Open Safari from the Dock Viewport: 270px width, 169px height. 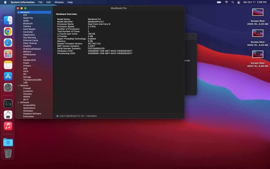click(x=8, y=43)
